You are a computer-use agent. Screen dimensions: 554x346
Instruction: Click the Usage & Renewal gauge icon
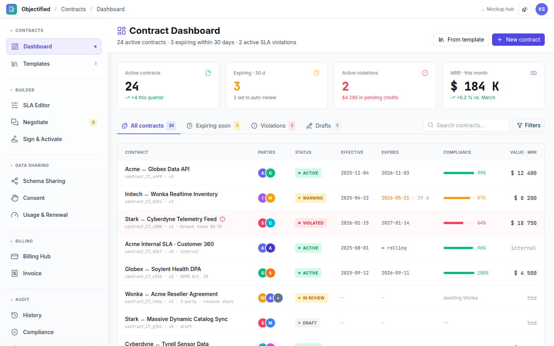pos(15,215)
